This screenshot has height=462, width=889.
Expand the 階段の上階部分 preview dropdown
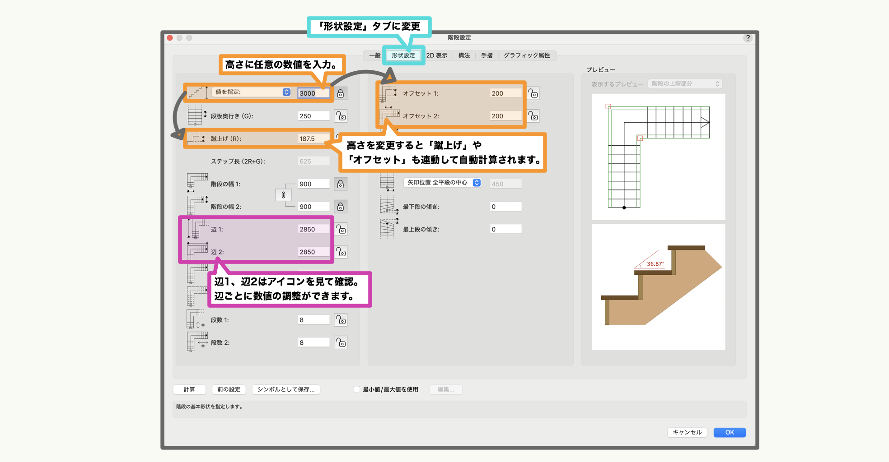pyautogui.click(x=685, y=84)
